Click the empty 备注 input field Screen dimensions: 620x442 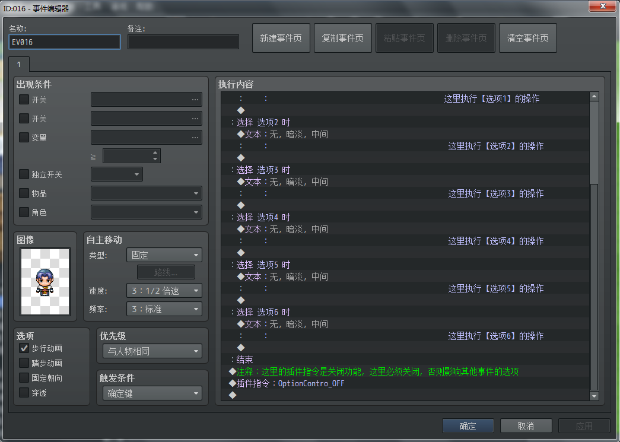183,42
